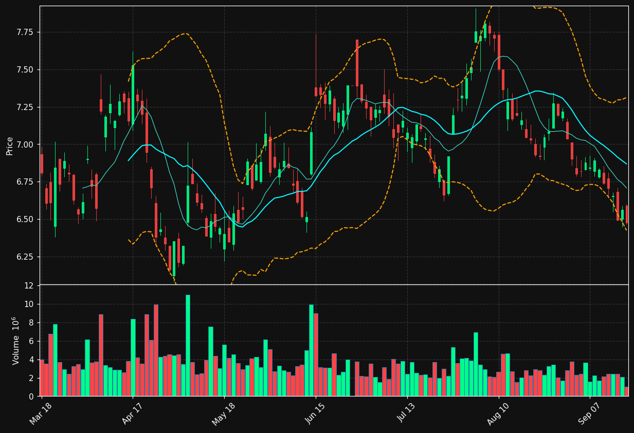
Task: Click the volume tick label 0
Action: (x=31, y=396)
